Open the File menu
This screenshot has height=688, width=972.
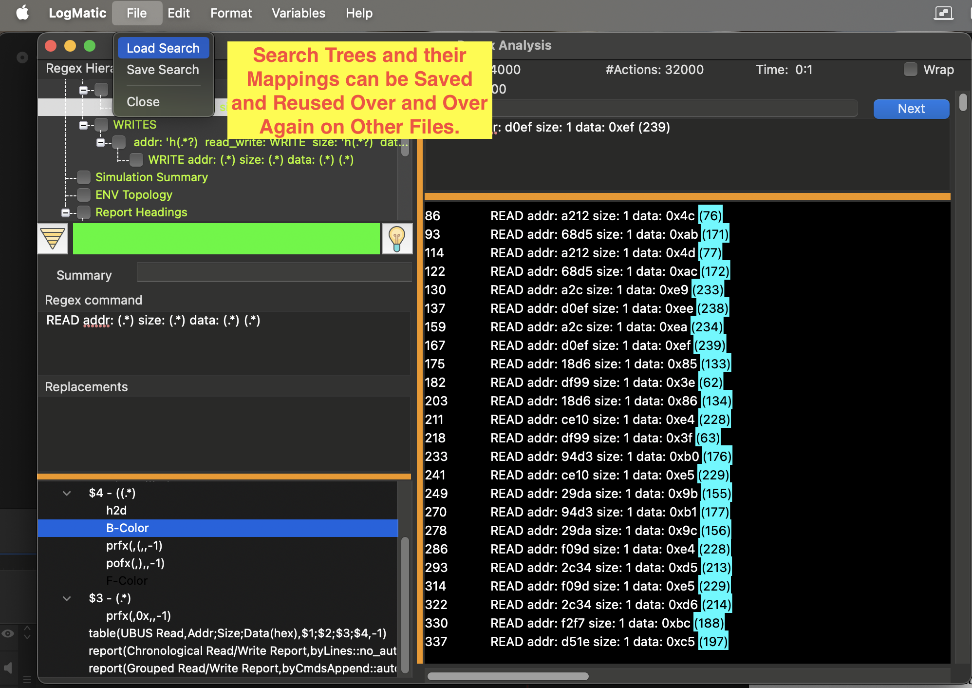coord(136,13)
